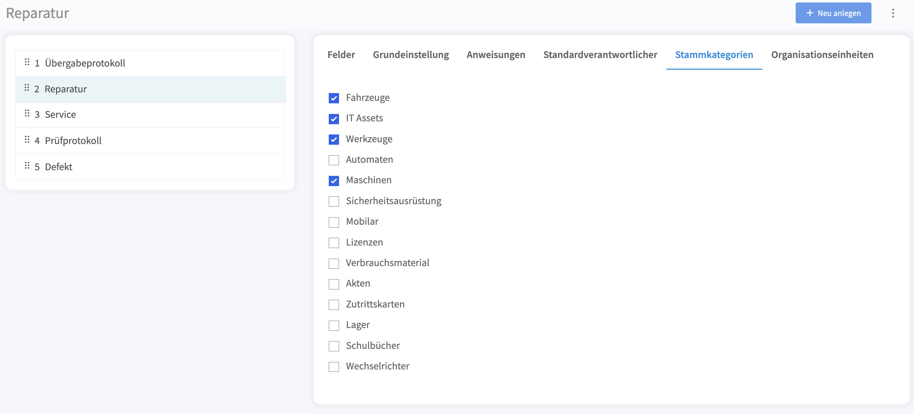The image size is (914, 414).
Task: Enable the Automaten checkbox
Action: [x=333, y=160]
